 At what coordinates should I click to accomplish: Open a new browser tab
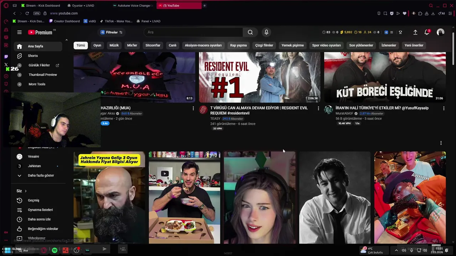click(x=204, y=6)
